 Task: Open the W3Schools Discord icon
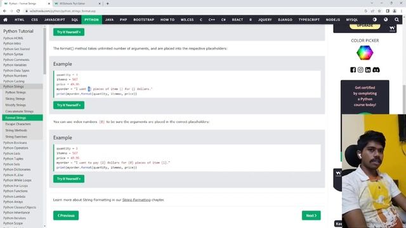click(376, 70)
